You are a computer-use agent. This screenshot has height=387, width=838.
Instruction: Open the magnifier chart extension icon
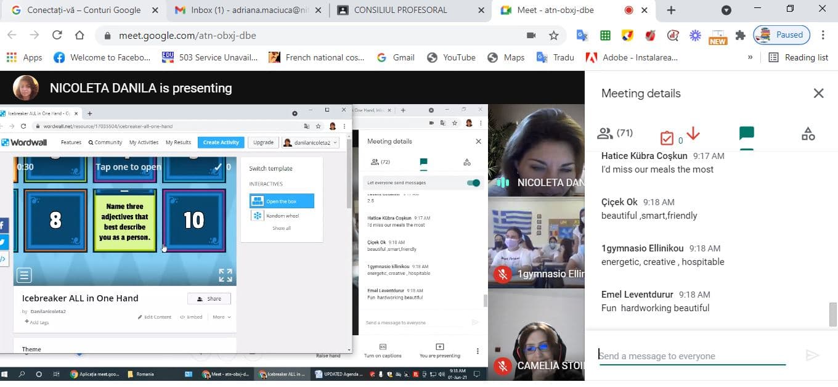672,36
